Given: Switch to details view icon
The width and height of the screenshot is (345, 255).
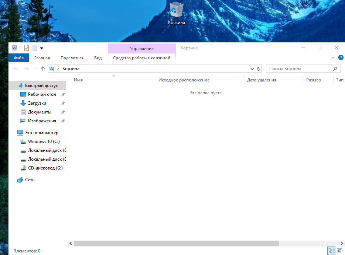Looking at the screenshot, I should pyautogui.click(x=331, y=251).
